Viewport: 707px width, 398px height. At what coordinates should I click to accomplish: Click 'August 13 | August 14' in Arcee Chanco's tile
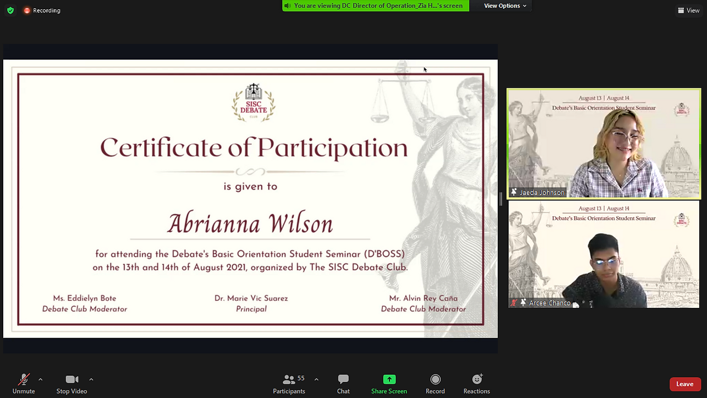coord(604,208)
